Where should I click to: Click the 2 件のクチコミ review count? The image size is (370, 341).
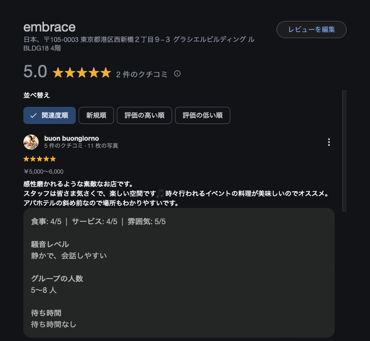click(142, 74)
